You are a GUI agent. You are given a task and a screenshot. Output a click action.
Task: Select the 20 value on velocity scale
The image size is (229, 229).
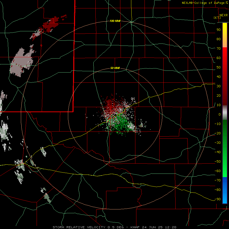pos(219,95)
